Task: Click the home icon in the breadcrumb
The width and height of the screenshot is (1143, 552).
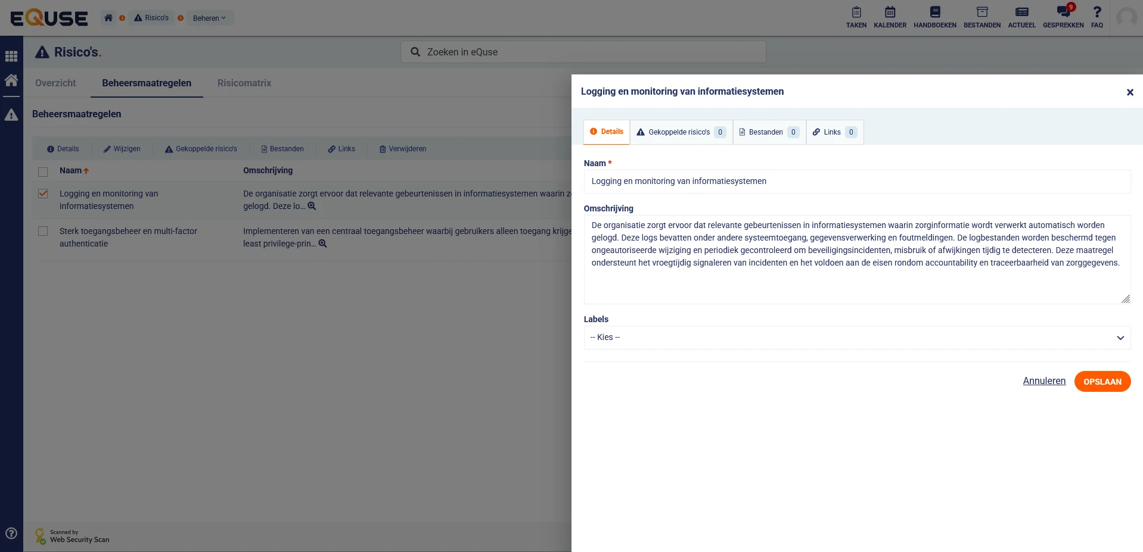Action: click(x=108, y=18)
